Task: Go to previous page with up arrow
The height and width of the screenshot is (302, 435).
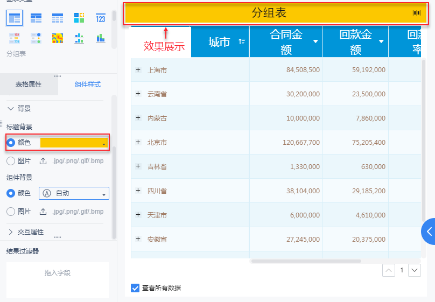Action: tap(389, 270)
